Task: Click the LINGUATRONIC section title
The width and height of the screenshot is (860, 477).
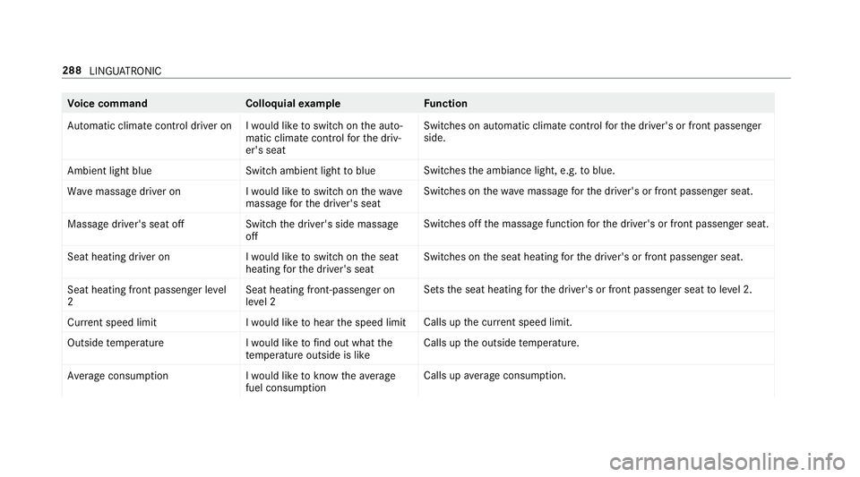Action: [x=125, y=72]
